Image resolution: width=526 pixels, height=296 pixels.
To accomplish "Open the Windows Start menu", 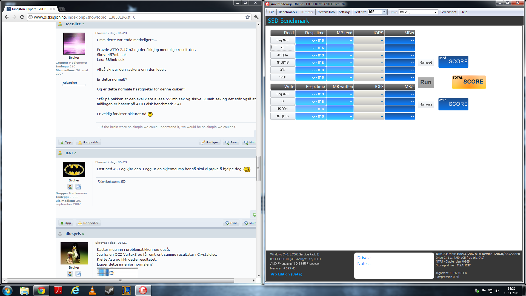I will pos(7,291).
